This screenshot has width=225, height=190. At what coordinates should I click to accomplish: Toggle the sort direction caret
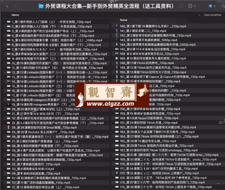pos(199,15)
